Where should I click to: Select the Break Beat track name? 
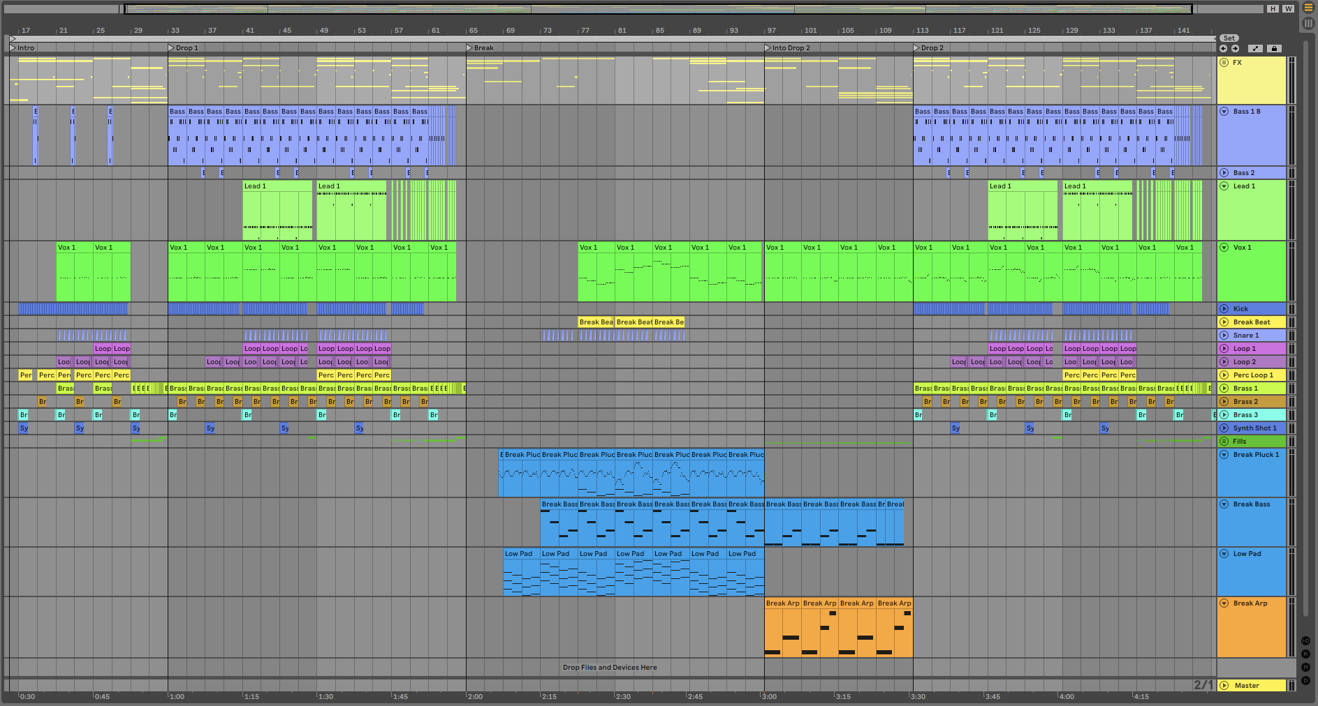point(1252,322)
